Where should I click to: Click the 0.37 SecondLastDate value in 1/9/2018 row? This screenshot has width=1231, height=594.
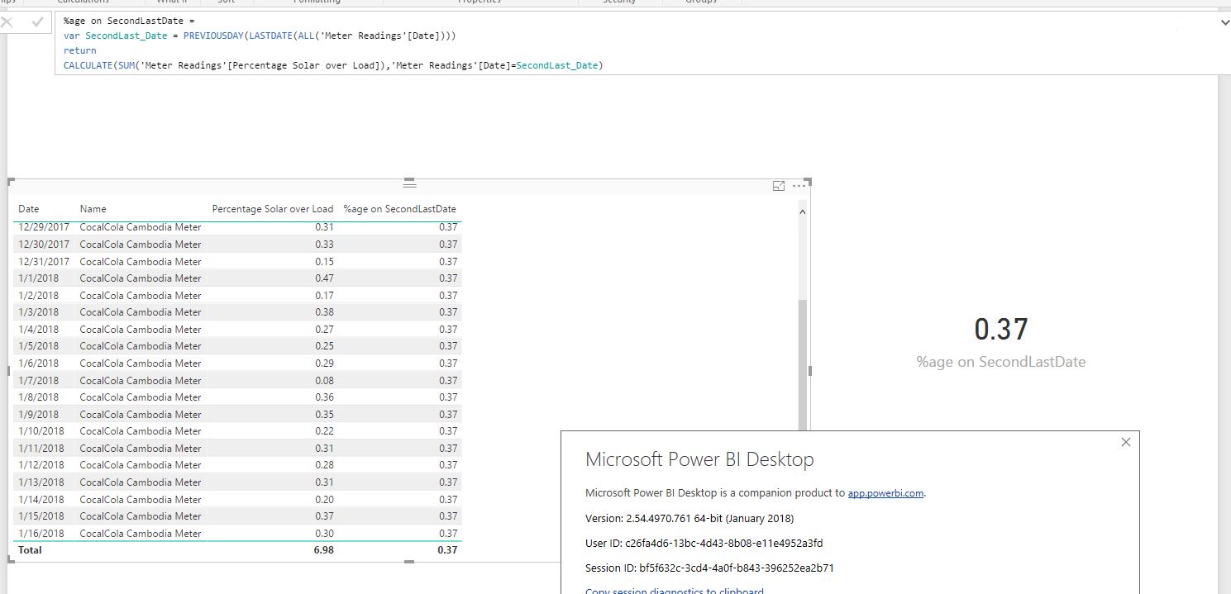tap(448, 415)
